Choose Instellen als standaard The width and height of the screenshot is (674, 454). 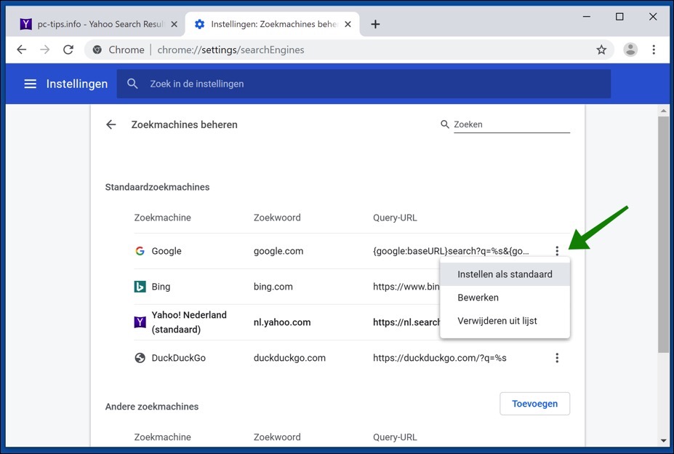click(505, 274)
